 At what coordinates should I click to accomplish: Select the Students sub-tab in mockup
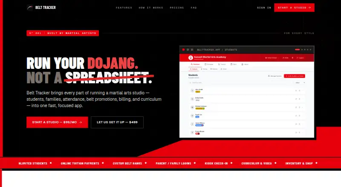click(194, 69)
